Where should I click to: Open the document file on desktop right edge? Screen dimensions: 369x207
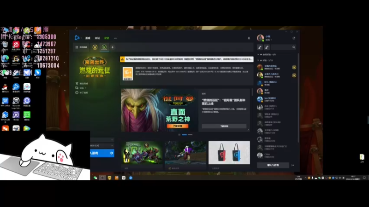(x=362, y=158)
